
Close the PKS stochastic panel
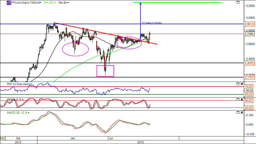[242, 99]
